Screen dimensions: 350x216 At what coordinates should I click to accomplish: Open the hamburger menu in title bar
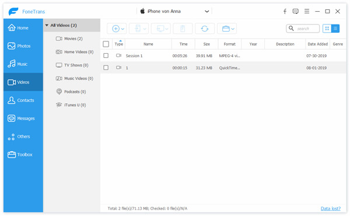coord(307,11)
